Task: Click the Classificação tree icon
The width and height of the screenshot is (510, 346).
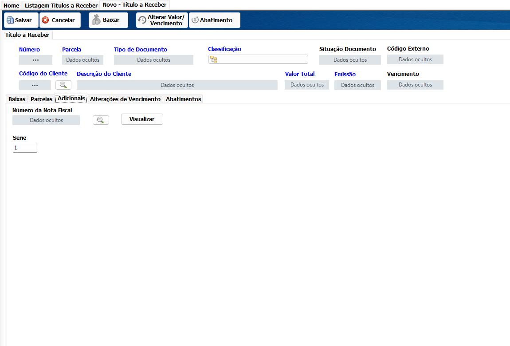Action: [x=213, y=59]
